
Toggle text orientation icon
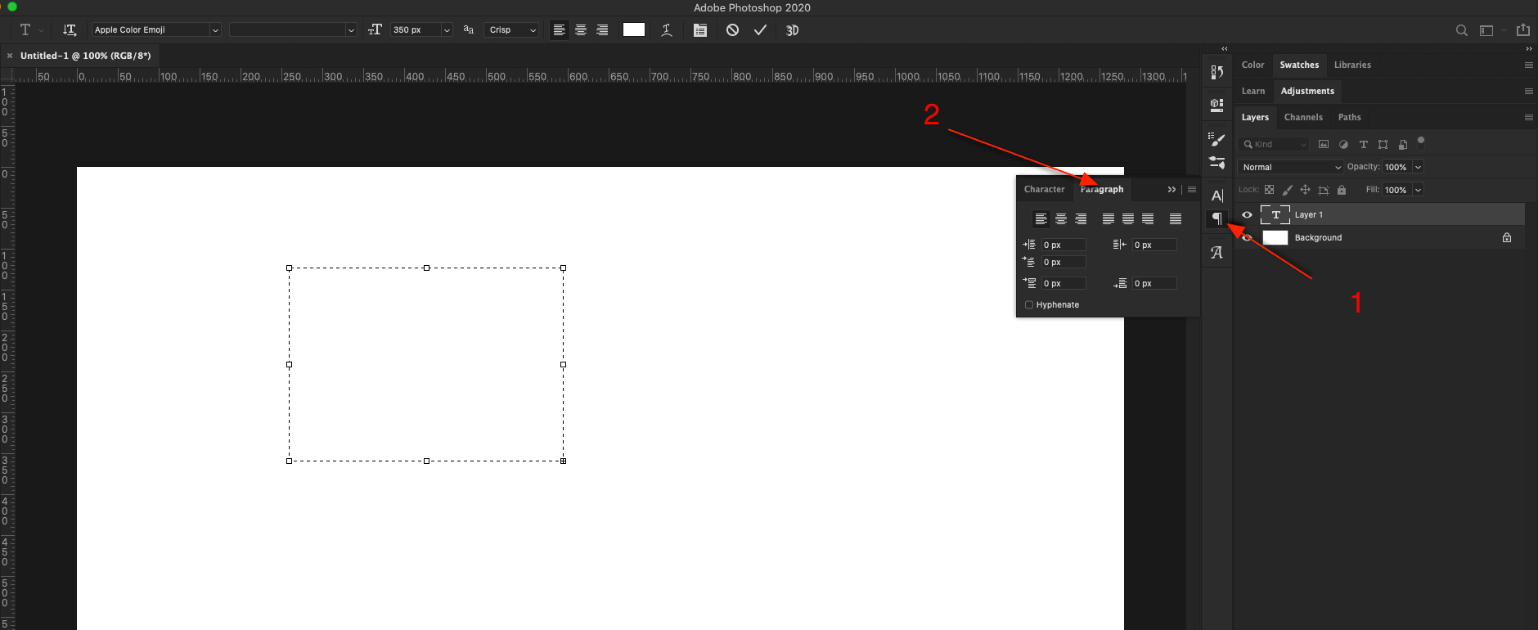coord(70,30)
